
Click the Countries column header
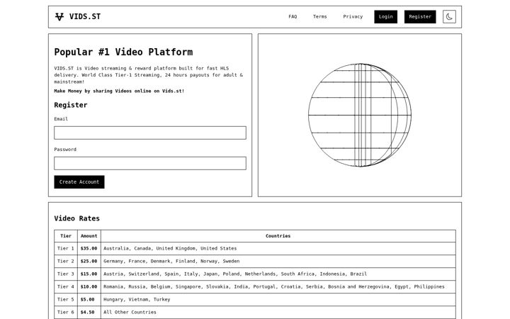[278, 236]
